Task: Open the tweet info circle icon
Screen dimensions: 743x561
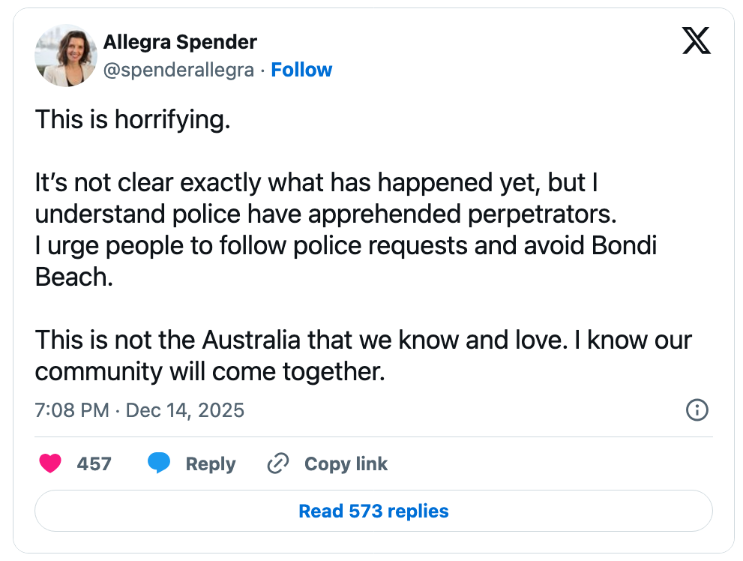Action: pos(697,410)
